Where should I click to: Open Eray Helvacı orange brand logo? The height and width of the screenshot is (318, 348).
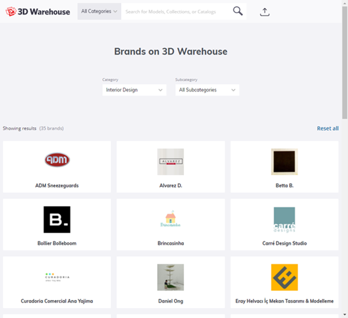(x=284, y=277)
